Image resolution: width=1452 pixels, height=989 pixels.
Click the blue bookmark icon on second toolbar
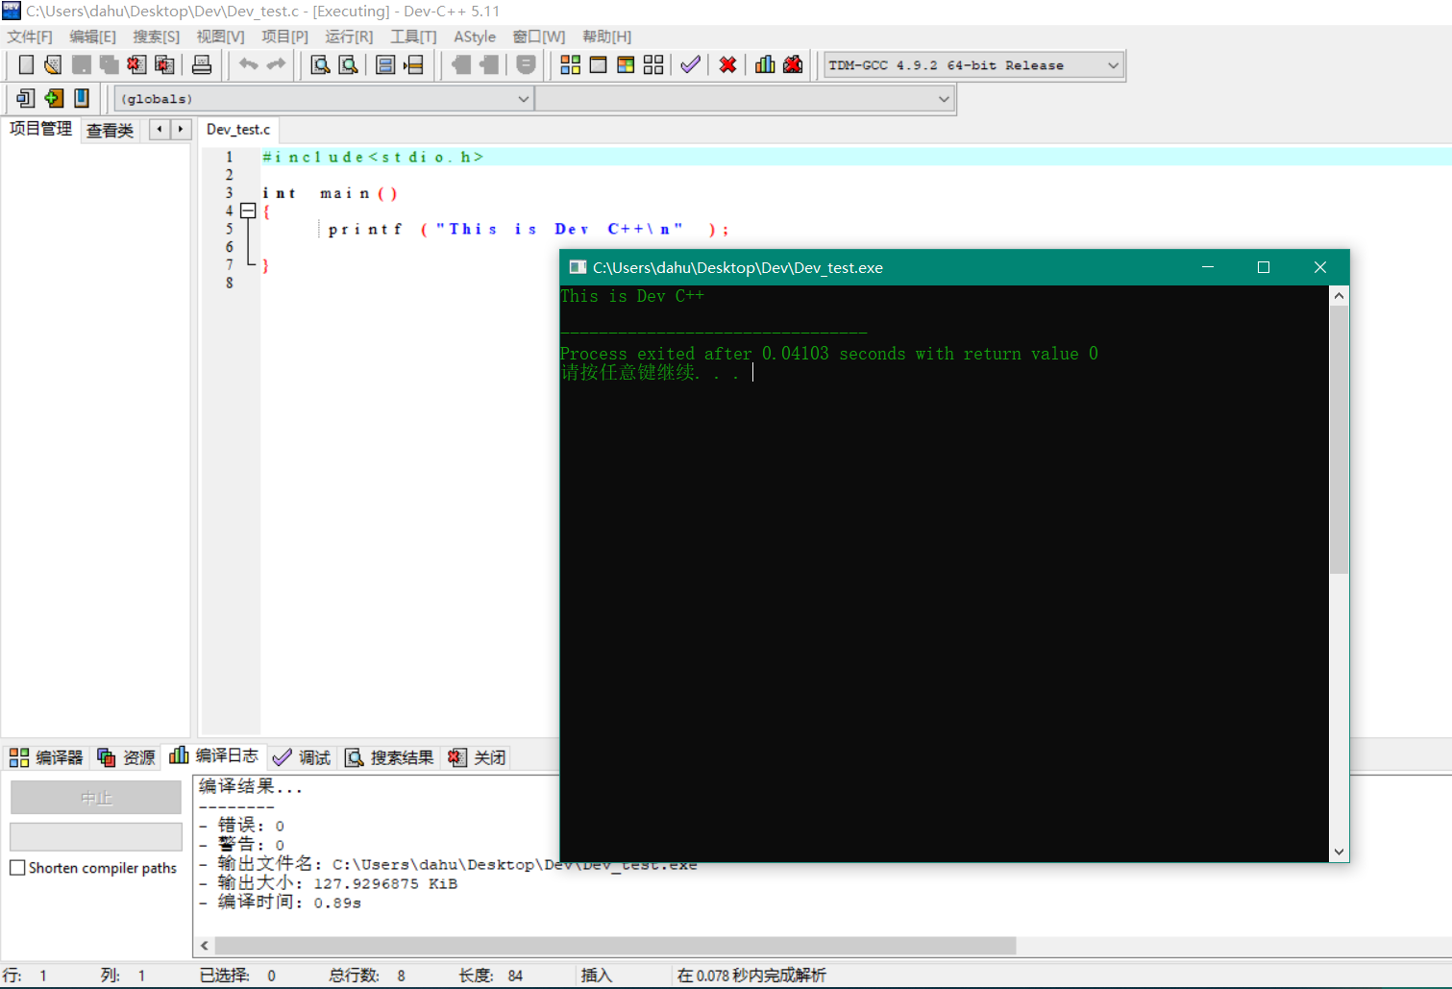click(82, 98)
